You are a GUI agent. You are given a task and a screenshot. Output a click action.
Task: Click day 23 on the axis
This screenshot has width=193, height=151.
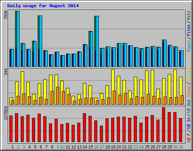[136, 147]
